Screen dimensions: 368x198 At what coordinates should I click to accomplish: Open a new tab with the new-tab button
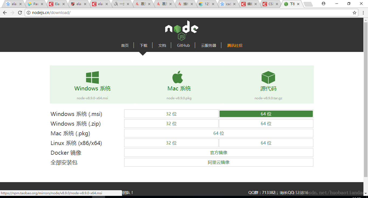pyautogui.click(x=308, y=4)
